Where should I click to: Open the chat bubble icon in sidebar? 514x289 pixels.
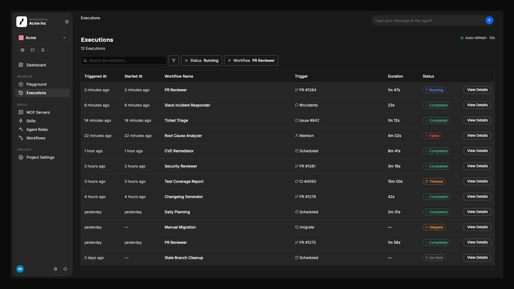tap(33, 50)
